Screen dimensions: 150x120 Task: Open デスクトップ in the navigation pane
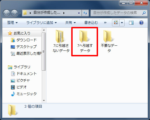point(27,47)
